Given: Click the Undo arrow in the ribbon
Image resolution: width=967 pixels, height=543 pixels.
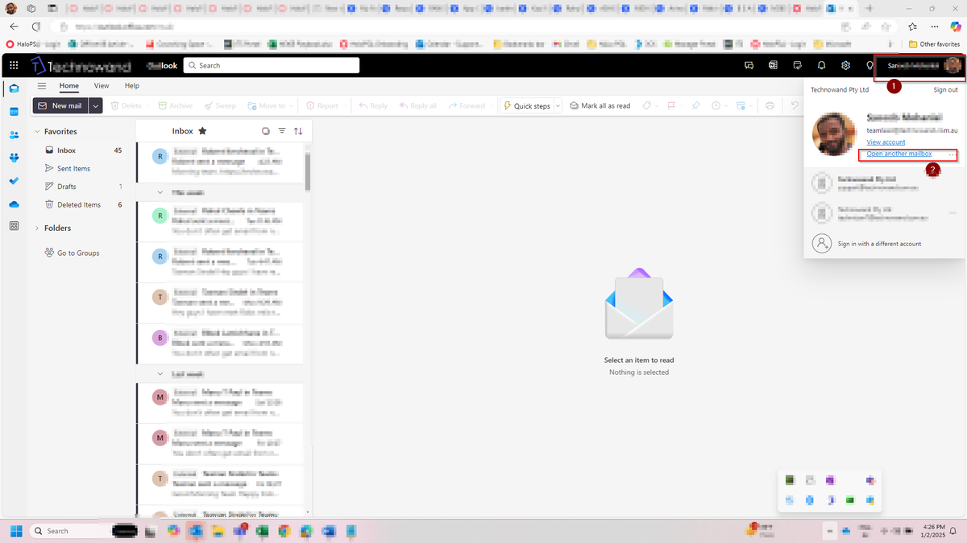Looking at the screenshot, I should (794, 105).
